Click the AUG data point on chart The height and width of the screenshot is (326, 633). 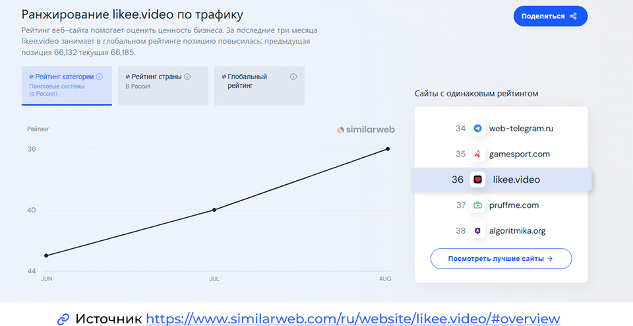388,149
